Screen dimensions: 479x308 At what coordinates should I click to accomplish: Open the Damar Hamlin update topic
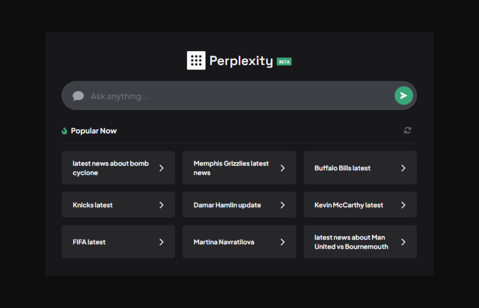239,205
